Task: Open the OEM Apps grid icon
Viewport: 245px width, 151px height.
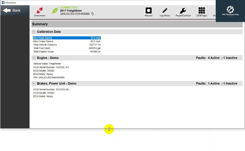Action: pos(201,10)
